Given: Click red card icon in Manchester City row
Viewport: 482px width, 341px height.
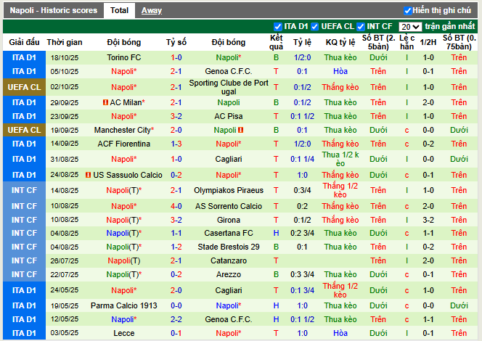Looking at the screenshot, I should point(240,130).
